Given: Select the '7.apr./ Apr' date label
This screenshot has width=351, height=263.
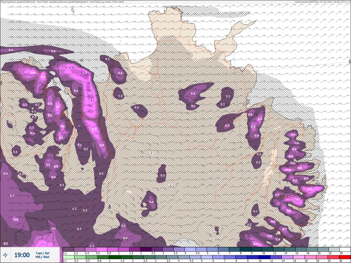Looking at the screenshot, I should coord(42,253).
